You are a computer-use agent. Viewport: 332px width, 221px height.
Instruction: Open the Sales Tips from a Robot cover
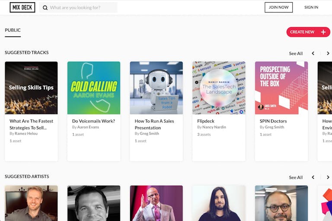pyautogui.click(x=156, y=88)
